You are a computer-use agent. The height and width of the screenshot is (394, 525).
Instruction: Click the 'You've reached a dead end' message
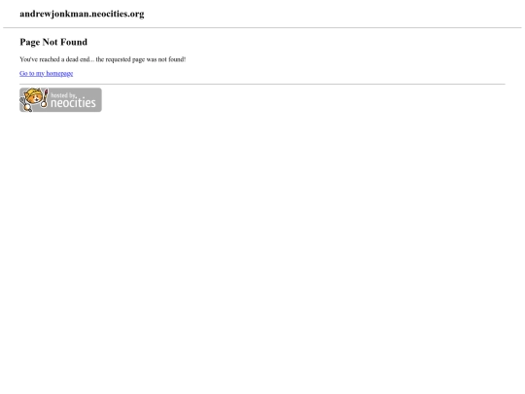click(x=103, y=59)
